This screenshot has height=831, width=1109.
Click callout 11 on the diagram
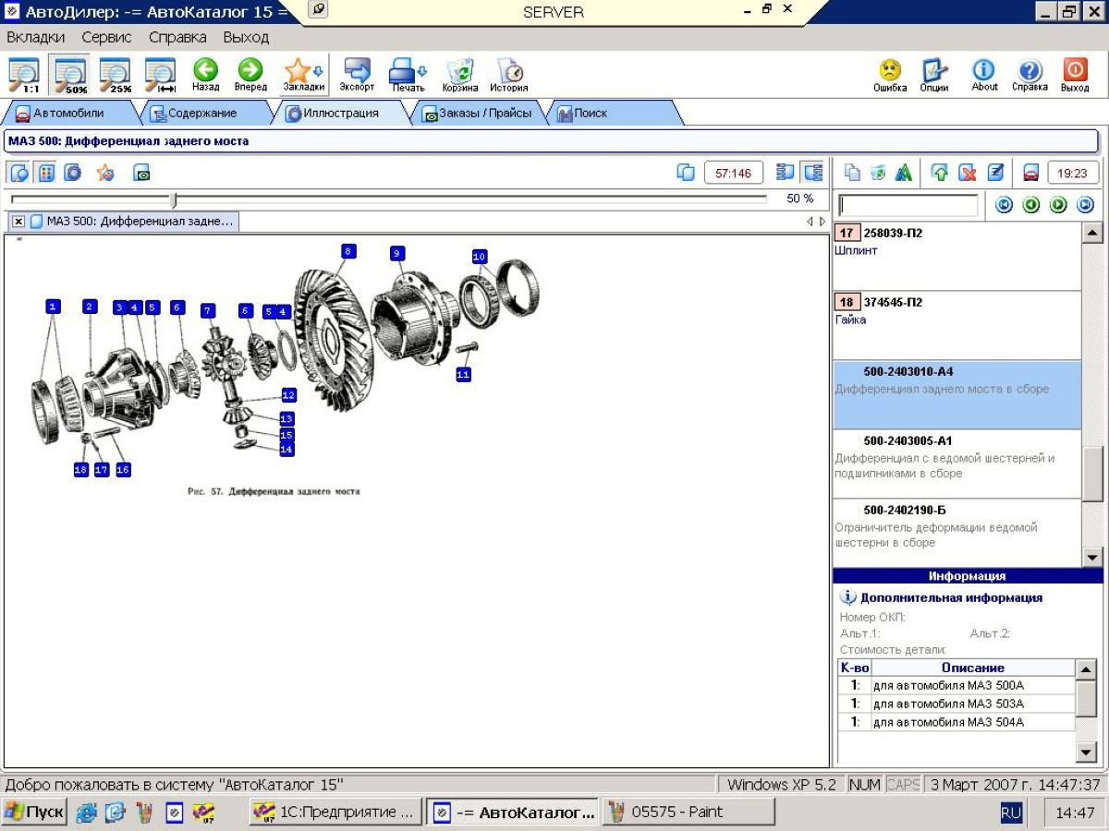(463, 374)
